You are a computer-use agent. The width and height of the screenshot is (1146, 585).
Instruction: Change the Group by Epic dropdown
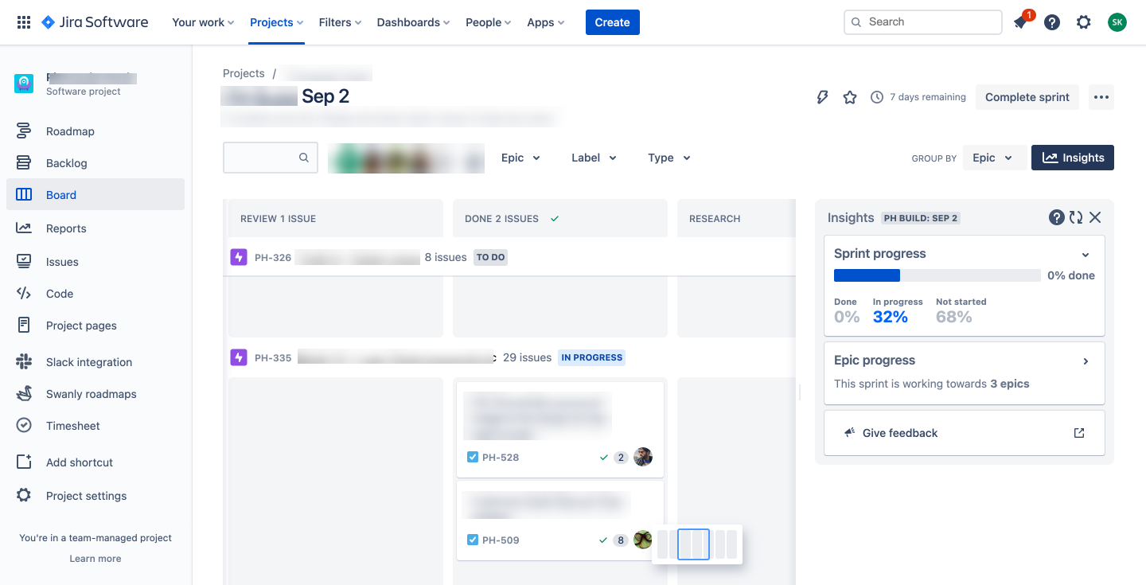(993, 158)
